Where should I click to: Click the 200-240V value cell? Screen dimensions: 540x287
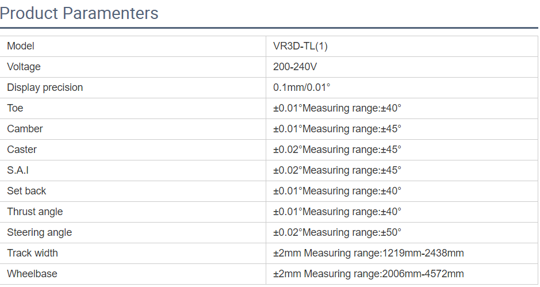295,67
